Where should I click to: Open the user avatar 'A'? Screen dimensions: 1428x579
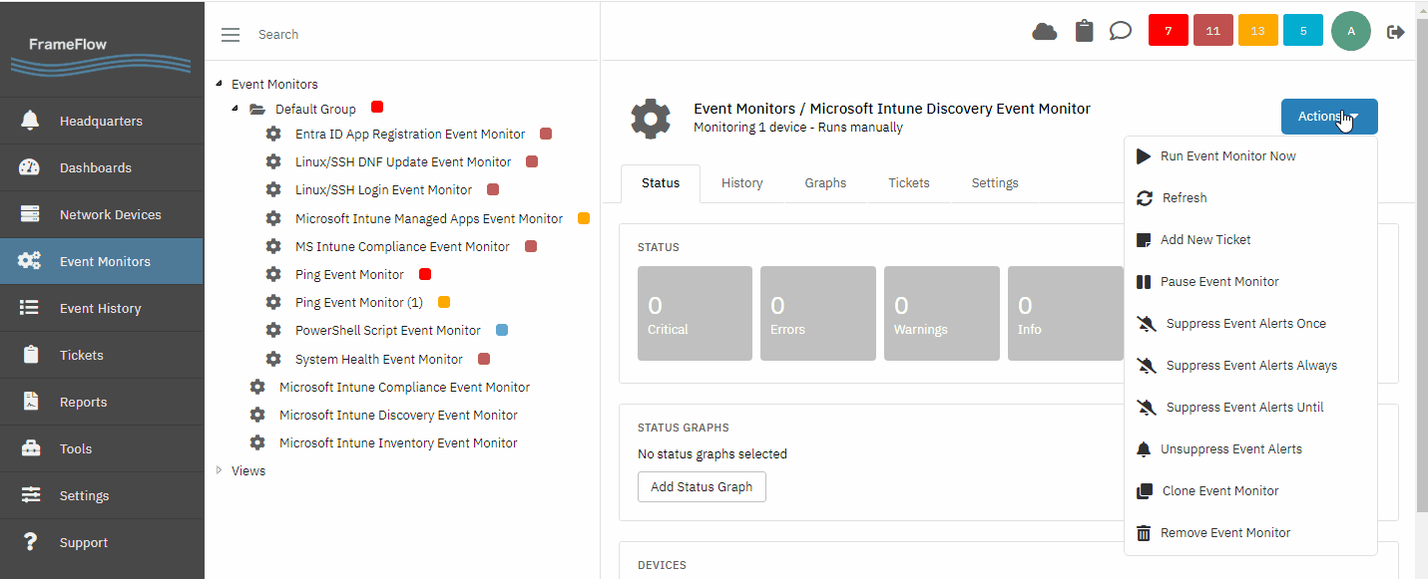1351,31
